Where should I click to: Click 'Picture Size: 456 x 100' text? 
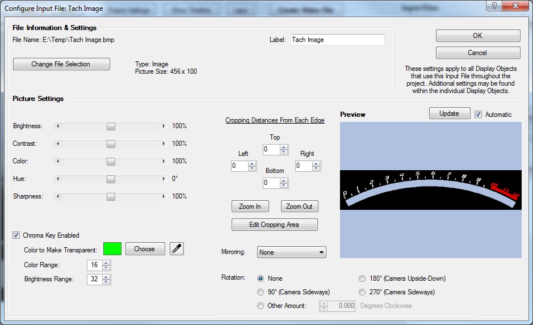(166, 71)
